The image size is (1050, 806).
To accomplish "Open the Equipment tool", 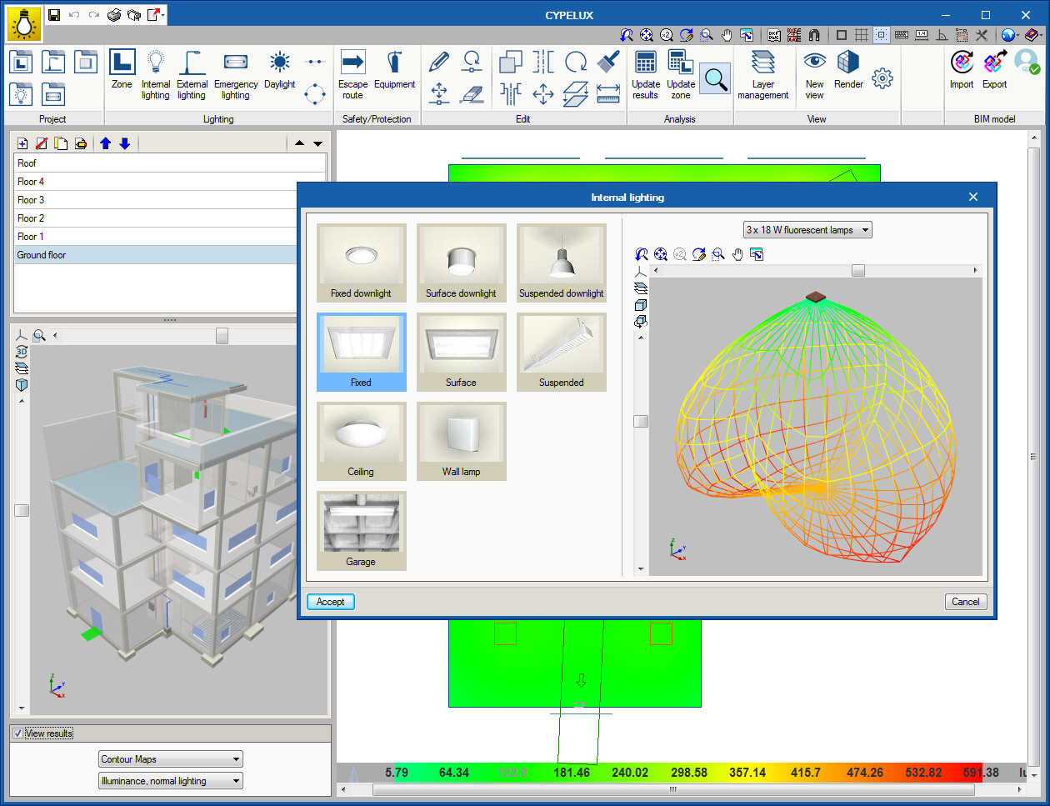I will (x=394, y=70).
